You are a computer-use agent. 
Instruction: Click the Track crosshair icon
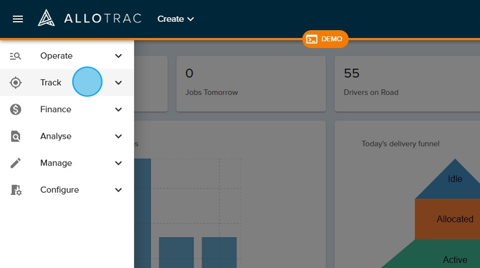tap(16, 82)
